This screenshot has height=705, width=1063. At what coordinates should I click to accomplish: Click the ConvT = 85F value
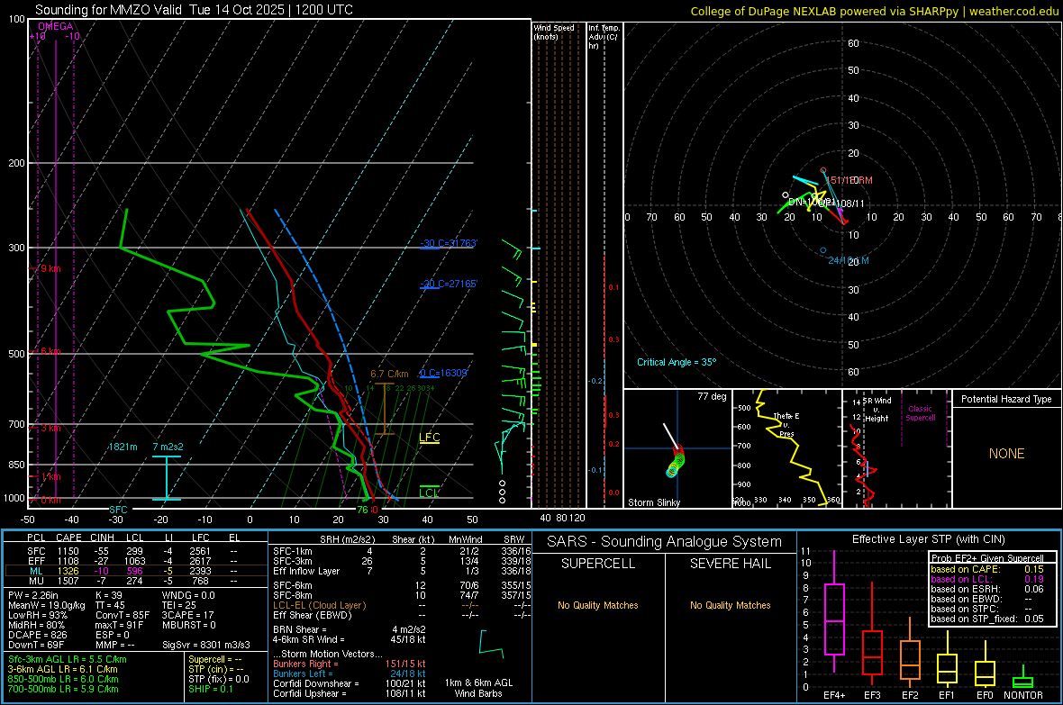(123, 615)
